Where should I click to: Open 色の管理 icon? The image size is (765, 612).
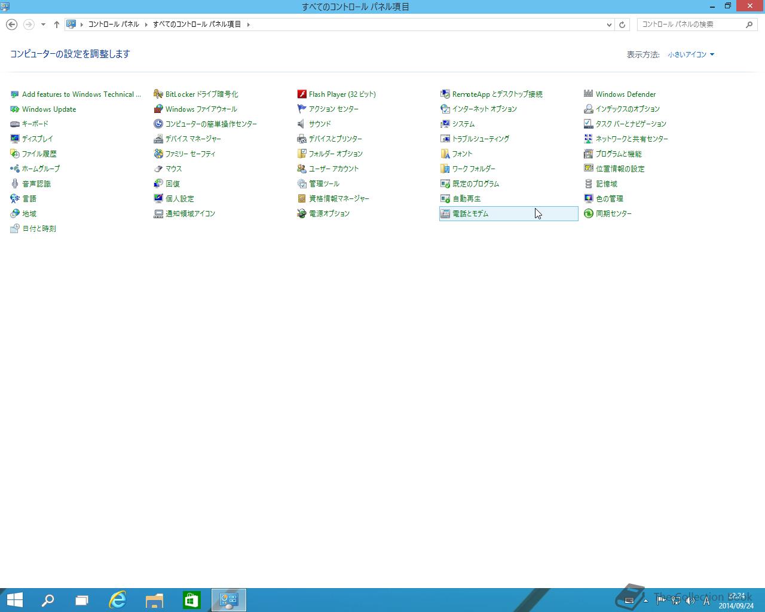tap(589, 198)
